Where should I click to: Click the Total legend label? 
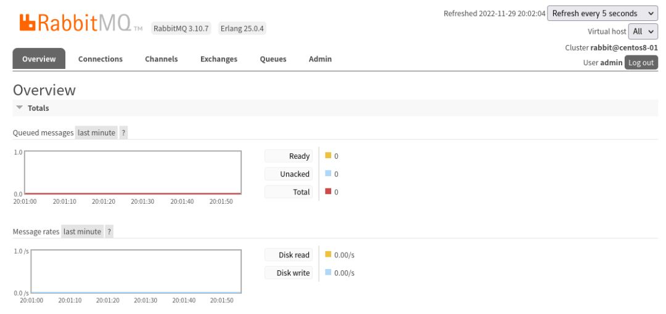point(289,192)
